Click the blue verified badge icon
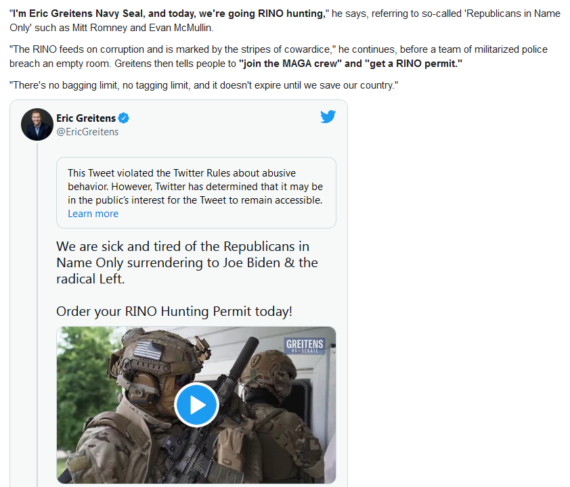The width and height of the screenshot is (570, 487). click(x=124, y=118)
